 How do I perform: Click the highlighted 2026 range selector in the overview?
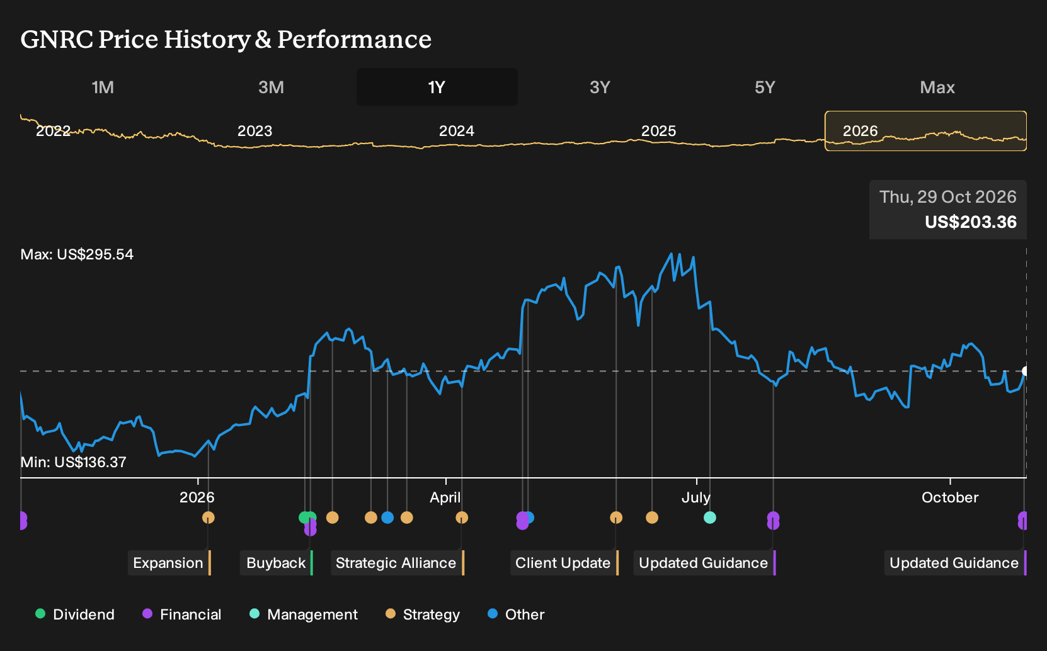tap(925, 131)
